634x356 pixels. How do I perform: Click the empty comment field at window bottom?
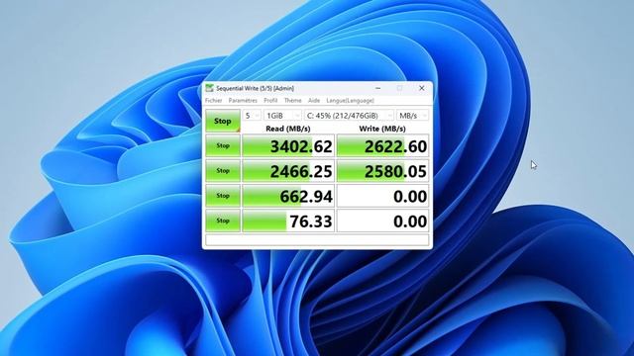[x=317, y=239]
